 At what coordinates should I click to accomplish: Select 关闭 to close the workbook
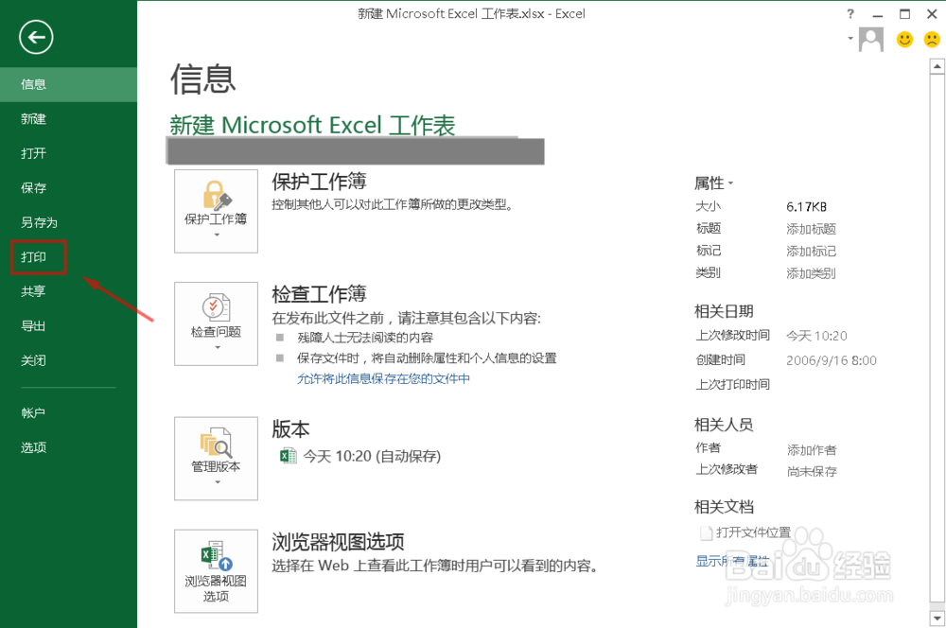coord(68,360)
